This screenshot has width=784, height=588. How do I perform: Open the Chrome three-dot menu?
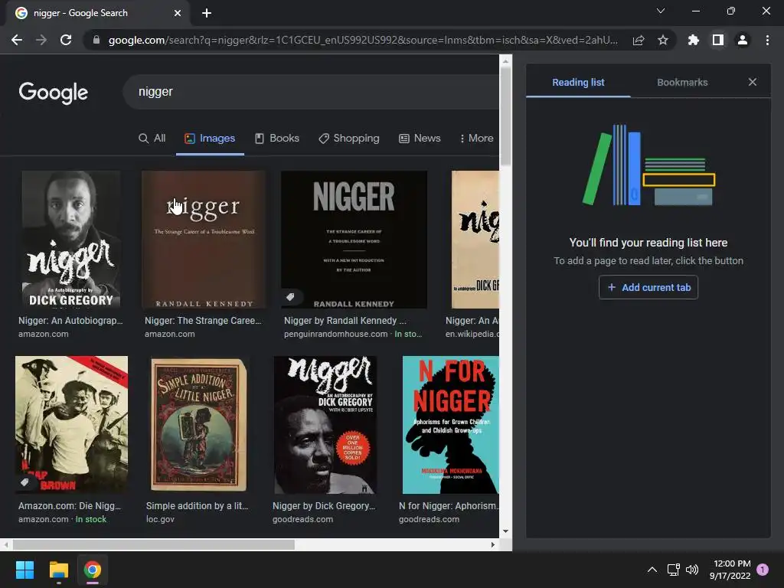(767, 40)
